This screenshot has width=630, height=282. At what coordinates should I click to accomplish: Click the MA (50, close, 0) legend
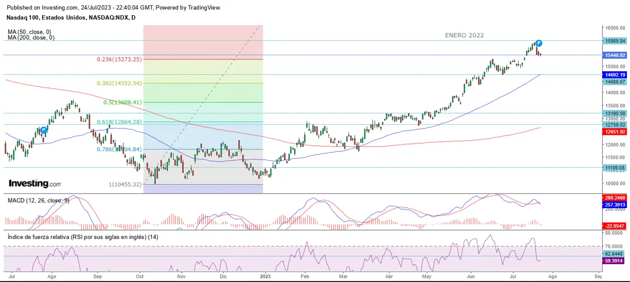pos(30,32)
